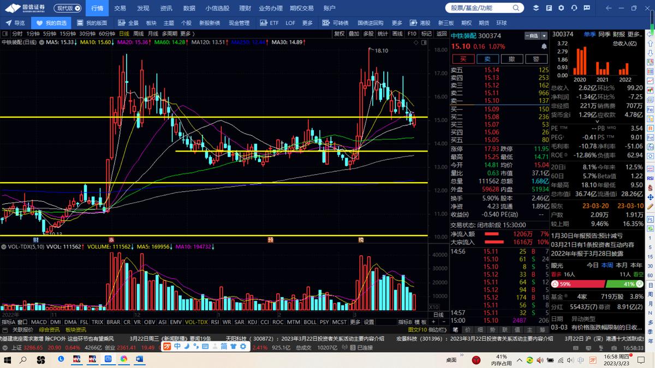Viewport: 655px width, 368px height.
Task: Switch chart period to 60分钟
Action: [x=106, y=34]
